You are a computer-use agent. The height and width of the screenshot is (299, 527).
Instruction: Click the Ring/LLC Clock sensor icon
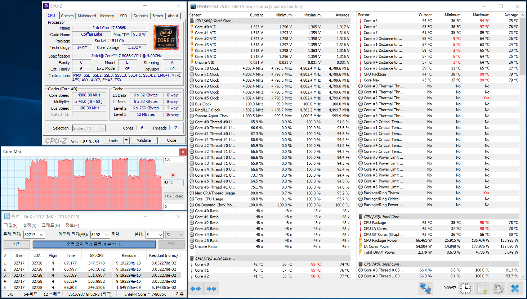pos(192,110)
